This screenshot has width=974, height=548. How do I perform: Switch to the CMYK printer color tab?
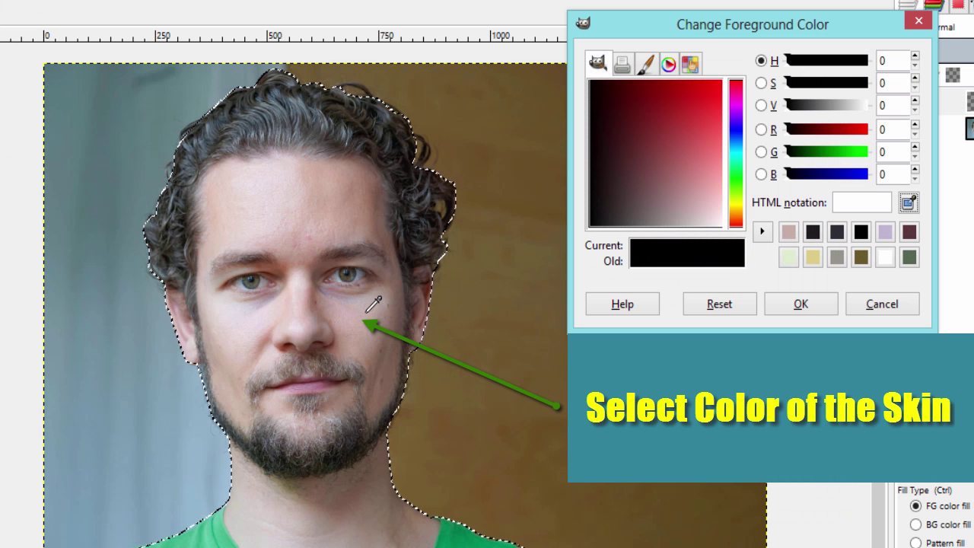coord(622,65)
